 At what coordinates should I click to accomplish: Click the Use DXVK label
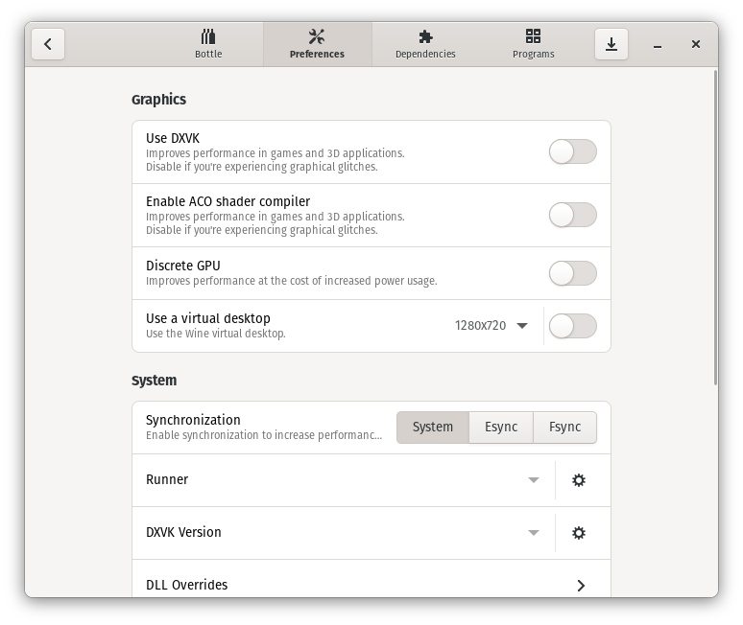coord(173,138)
